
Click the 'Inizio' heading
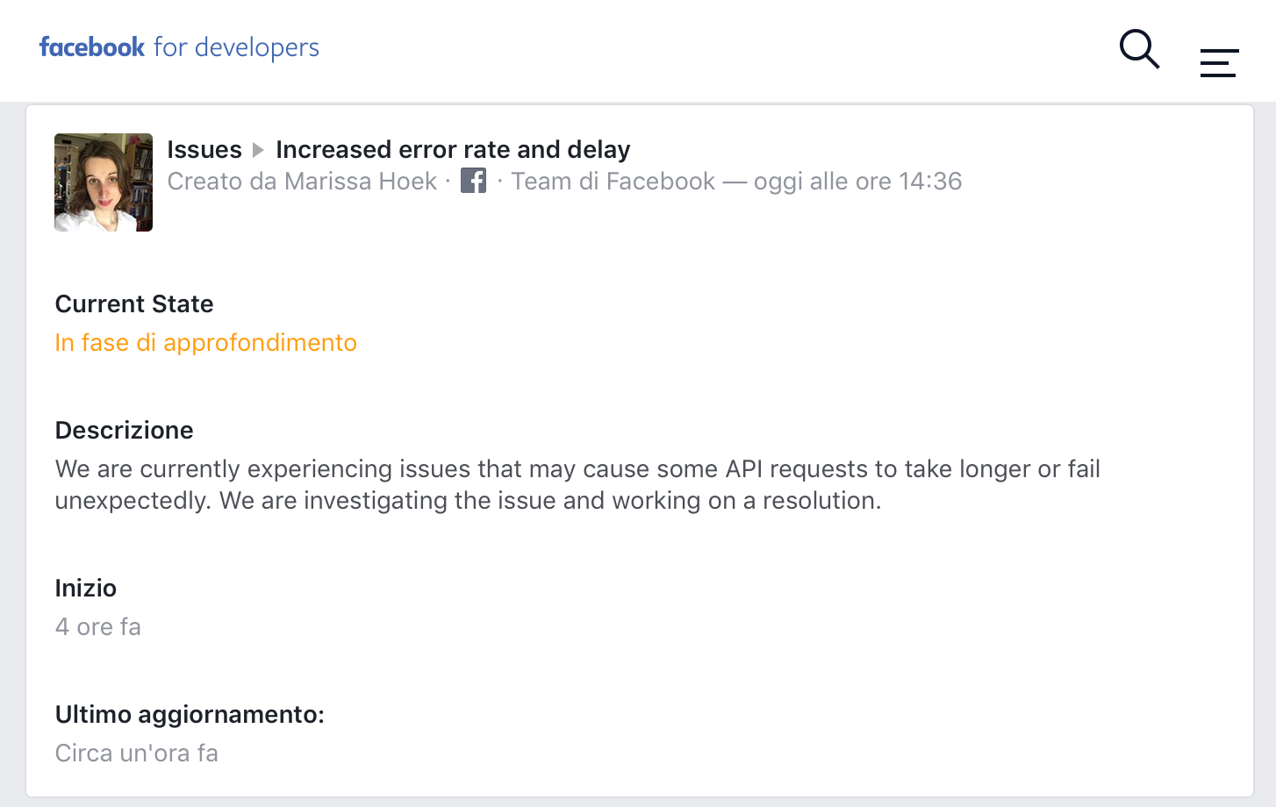click(85, 588)
